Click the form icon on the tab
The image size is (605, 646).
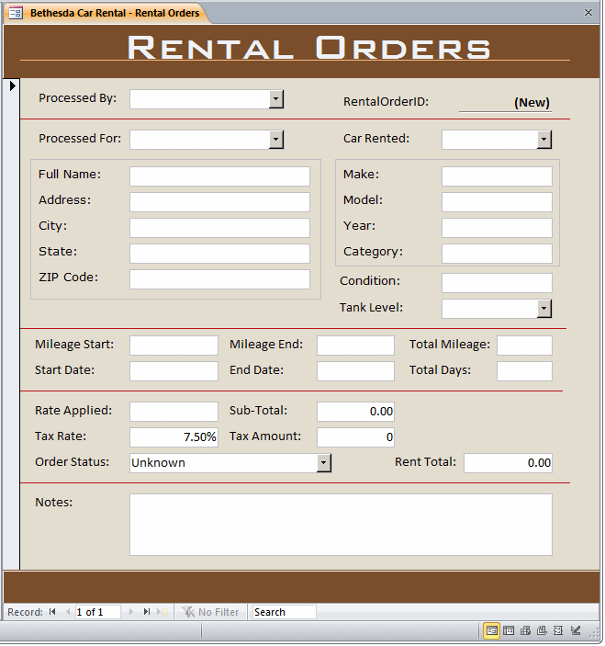(x=16, y=13)
